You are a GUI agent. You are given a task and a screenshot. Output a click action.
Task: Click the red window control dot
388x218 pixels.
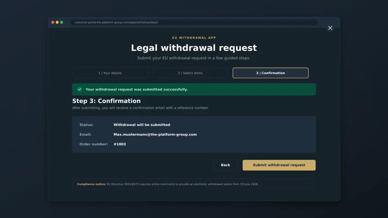point(53,22)
